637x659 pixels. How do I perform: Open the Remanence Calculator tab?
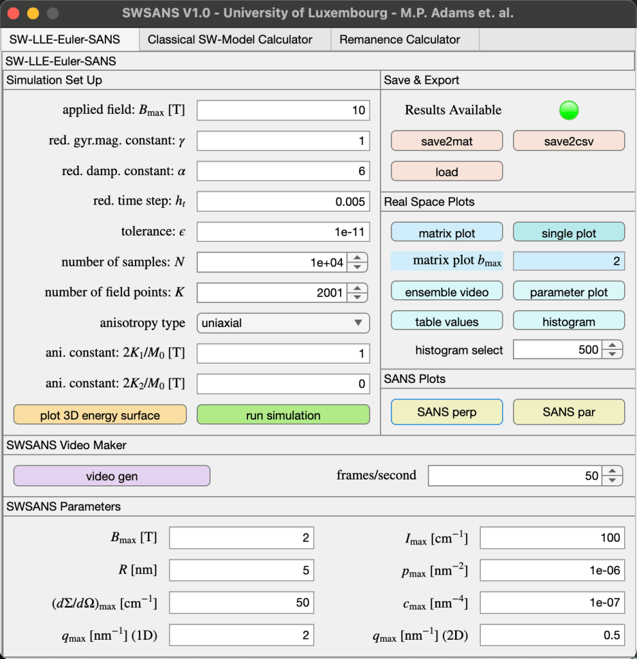coord(399,39)
